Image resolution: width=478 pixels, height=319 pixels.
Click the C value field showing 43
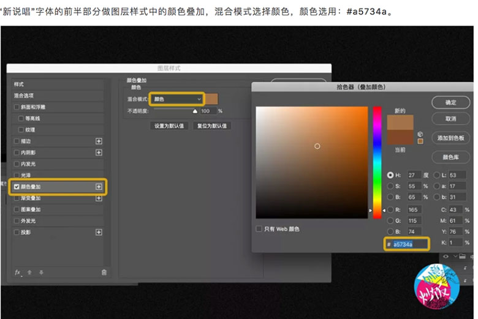455,209
